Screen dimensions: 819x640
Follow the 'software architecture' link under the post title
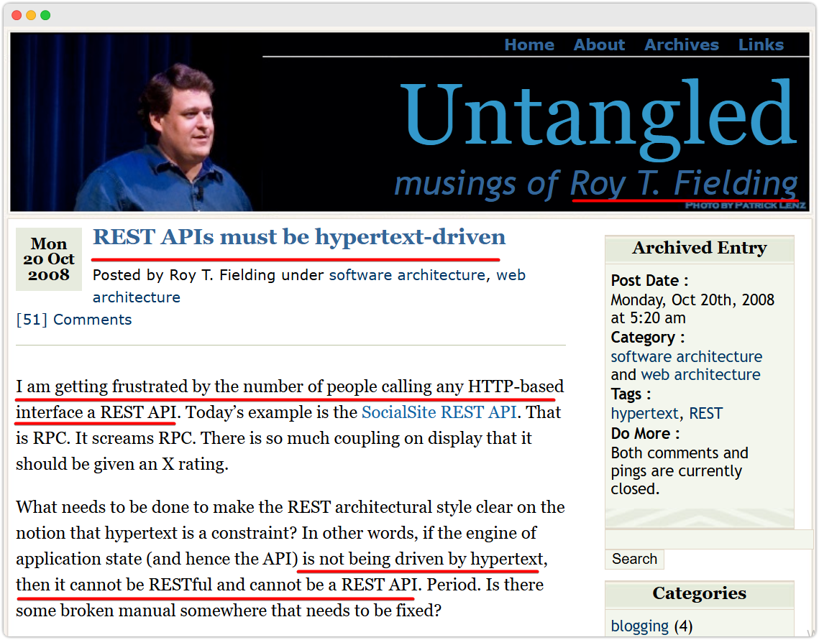point(407,275)
